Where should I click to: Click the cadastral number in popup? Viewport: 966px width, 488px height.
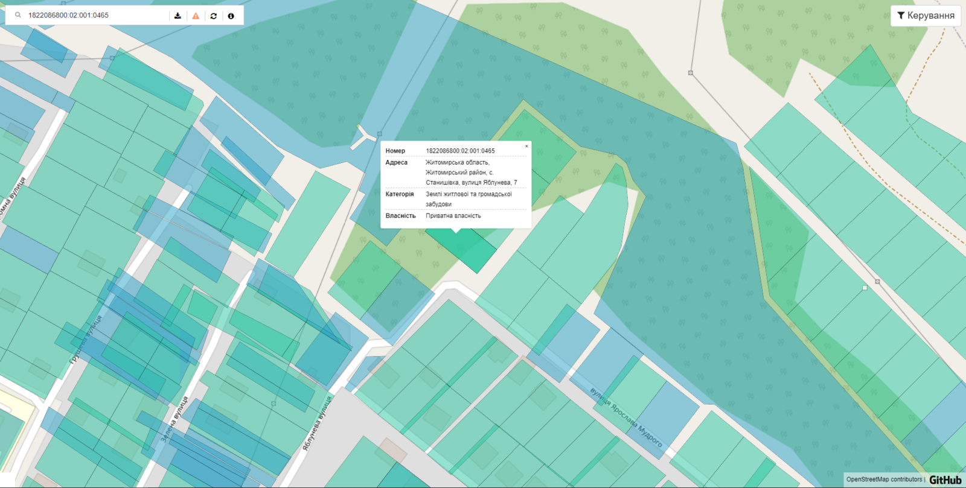click(460, 151)
